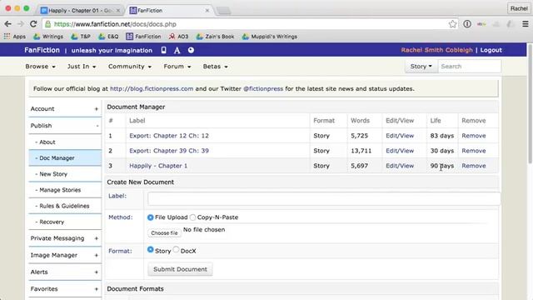Click the info circle extension icon

tap(467, 24)
